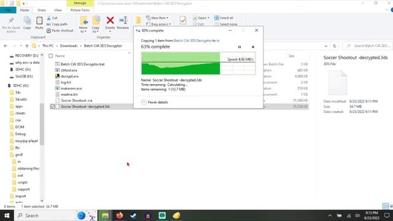
Task: Open the New item dropdown
Action: (x=157, y=18)
